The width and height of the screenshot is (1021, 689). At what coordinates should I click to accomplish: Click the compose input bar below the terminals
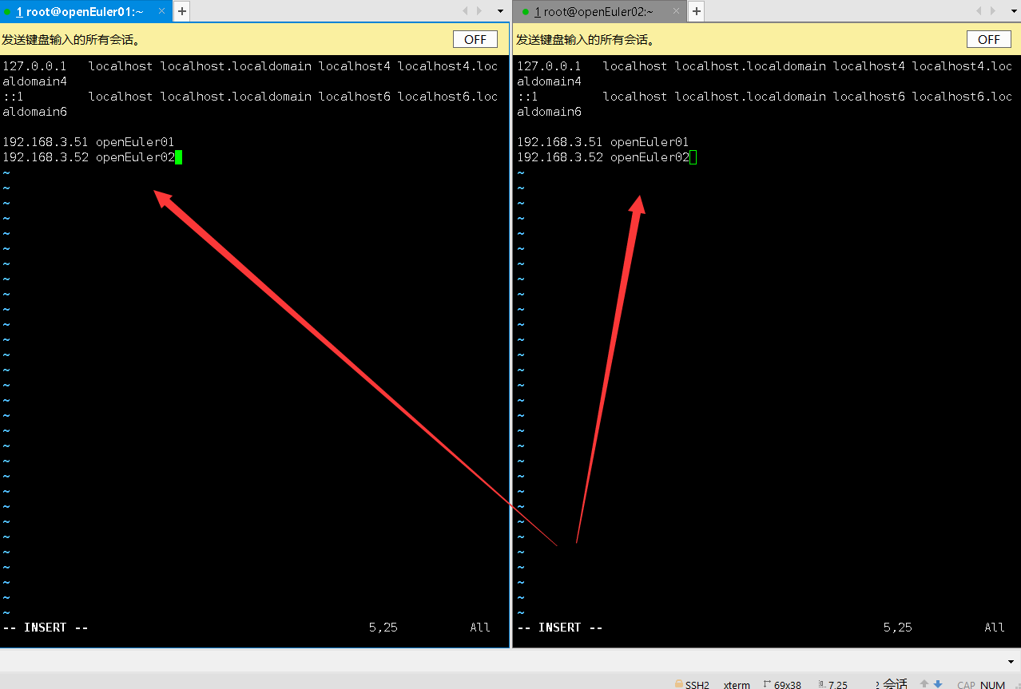[x=502, y=661]
